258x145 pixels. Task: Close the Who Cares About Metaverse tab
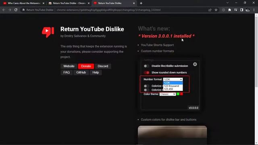[x=44, y=3]
